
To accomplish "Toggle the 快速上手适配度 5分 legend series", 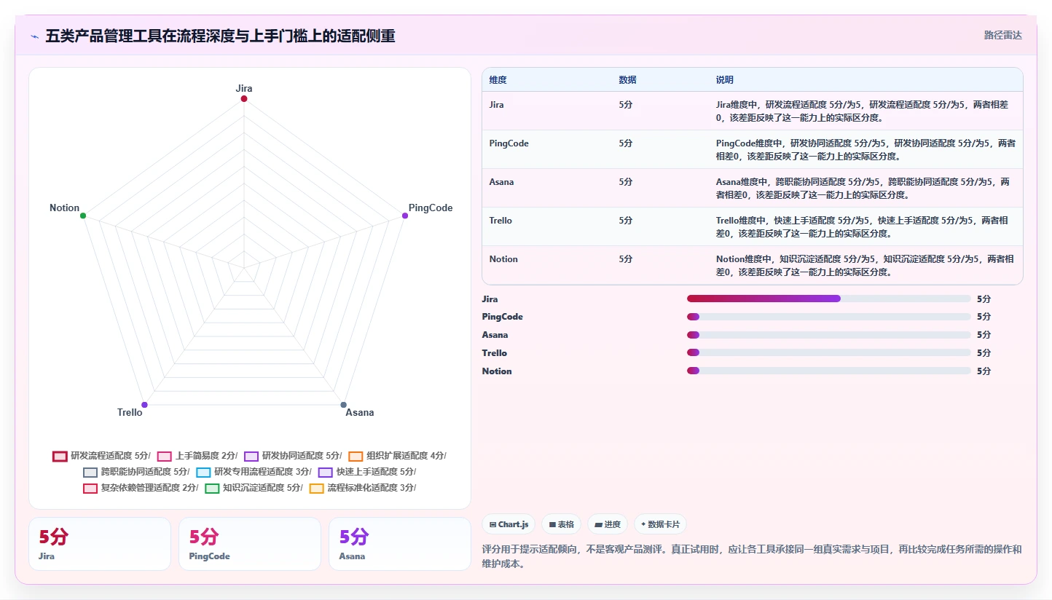I will pyautogui.click(x=367, y=472).
